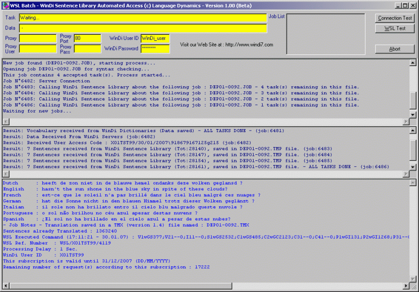Click inside the Job List box

[325, 34]
